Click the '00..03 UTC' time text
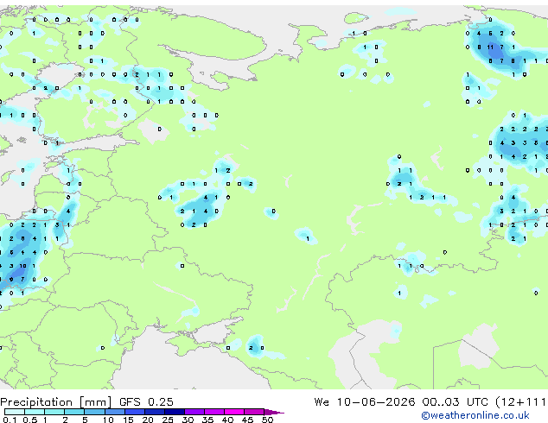The image size is (548, 423). click(x=455, y=402)
